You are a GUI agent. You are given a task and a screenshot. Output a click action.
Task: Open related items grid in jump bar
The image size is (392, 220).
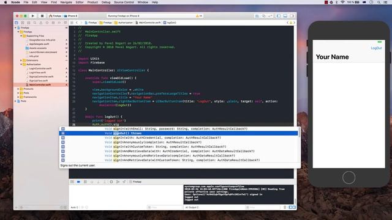click(72, 23)
